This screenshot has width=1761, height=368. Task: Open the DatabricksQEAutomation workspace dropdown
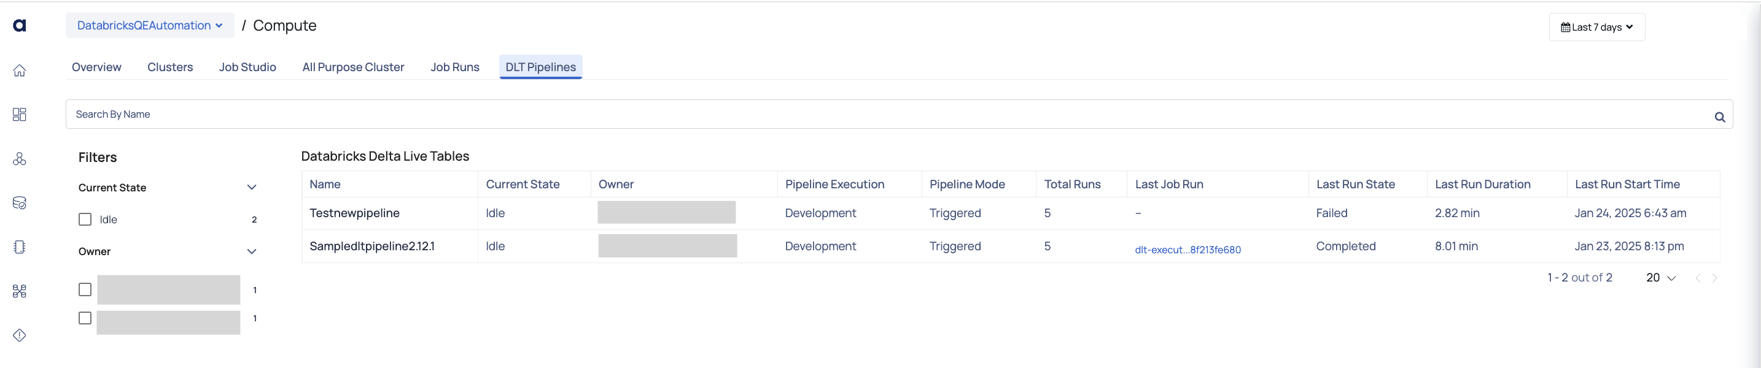(x=150, y=25)
